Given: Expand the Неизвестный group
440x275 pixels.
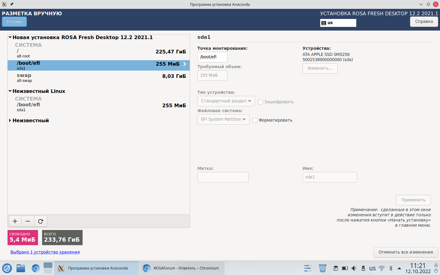Looking at the screenshot, I should [10, 120].
